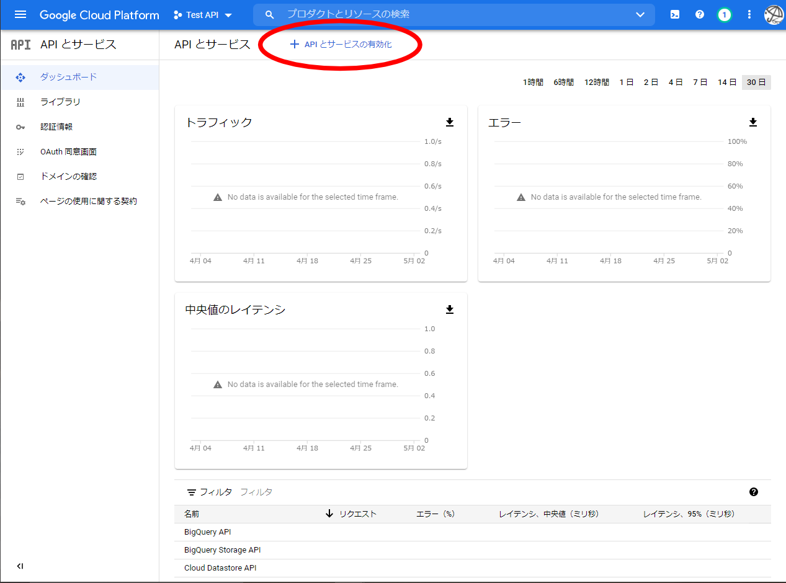Search in プロダクトとリソースの検索 field
786x583 pixels.
453,14
